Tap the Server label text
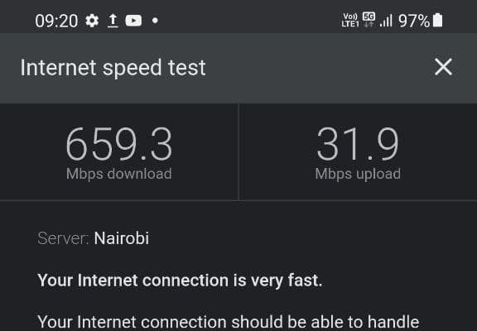Screen dimensions: 477x331 [63, 238]
